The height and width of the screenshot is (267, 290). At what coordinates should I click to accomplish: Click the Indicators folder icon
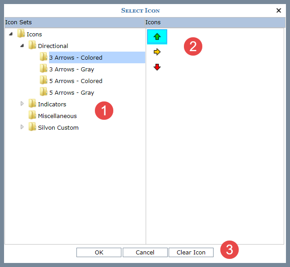[x=32, y=104]
